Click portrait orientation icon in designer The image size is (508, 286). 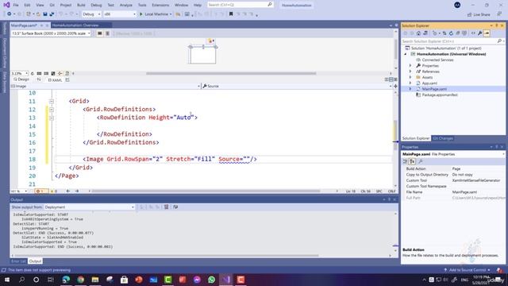pyautogui.click(x=107, y=33)
